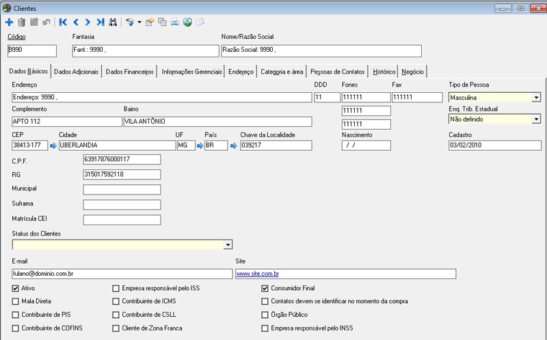This screenshot has height=340, width=547.
Task: Click the Cidade input field
Action: point(116,145)
